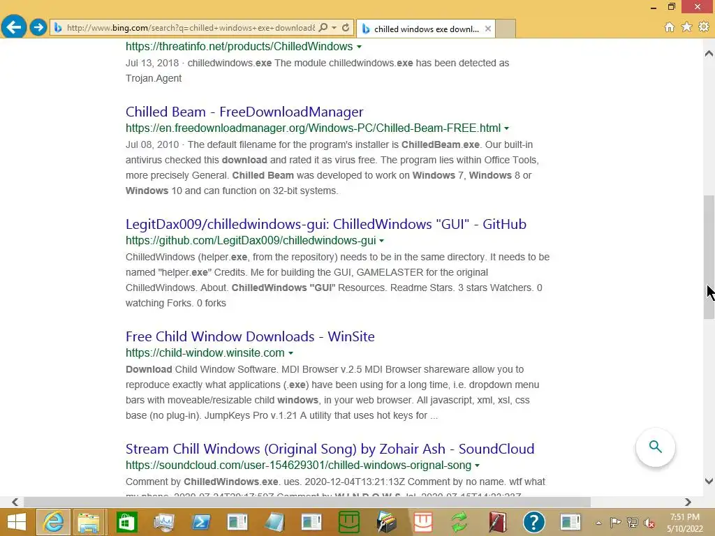The width and height of the screenshot is (715, 536).
Task: Expand the threatinfo.net URL dropdown arrow
Action: tap(360, 47)
